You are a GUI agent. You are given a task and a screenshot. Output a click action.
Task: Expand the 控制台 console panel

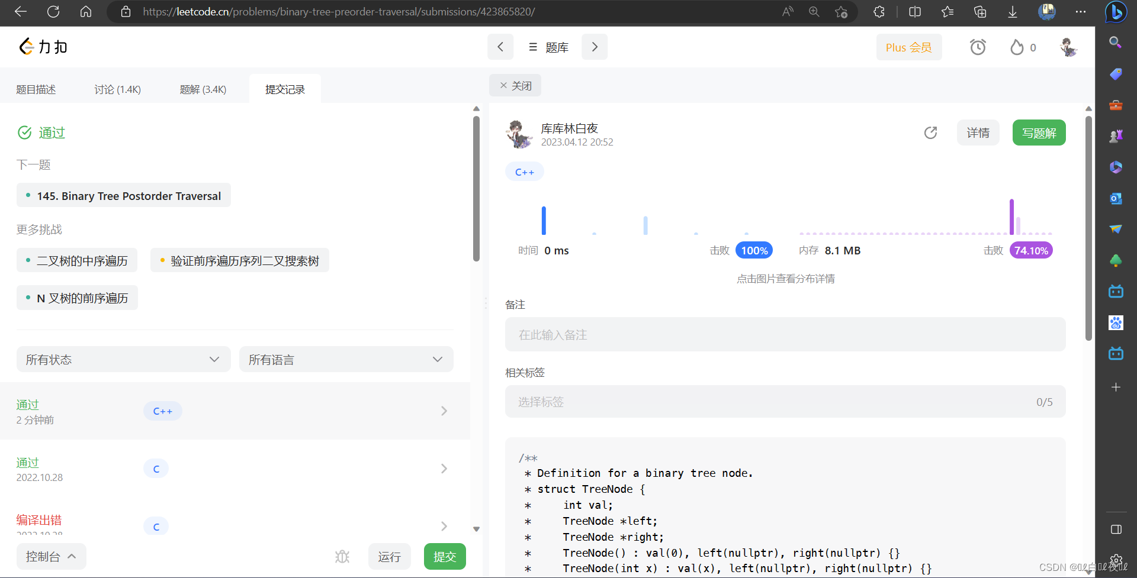pyautogui.click(x=52, y=557)
